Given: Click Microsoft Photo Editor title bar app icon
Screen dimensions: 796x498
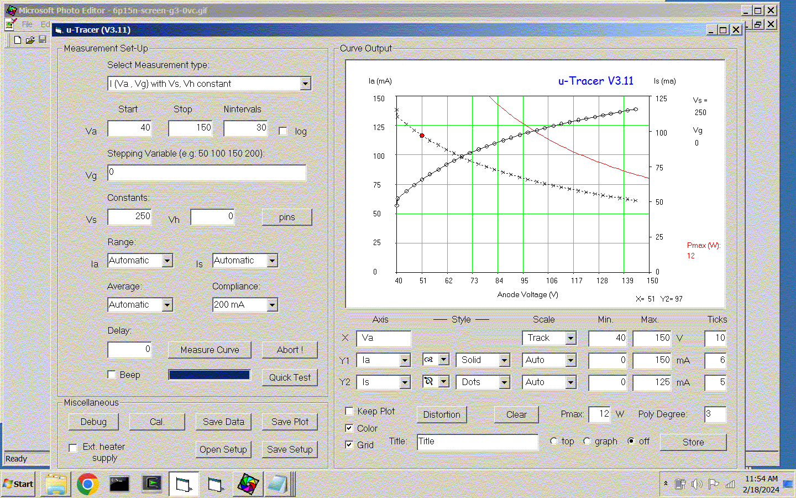Looking at the screenshot, I should [x=11, y=11].
